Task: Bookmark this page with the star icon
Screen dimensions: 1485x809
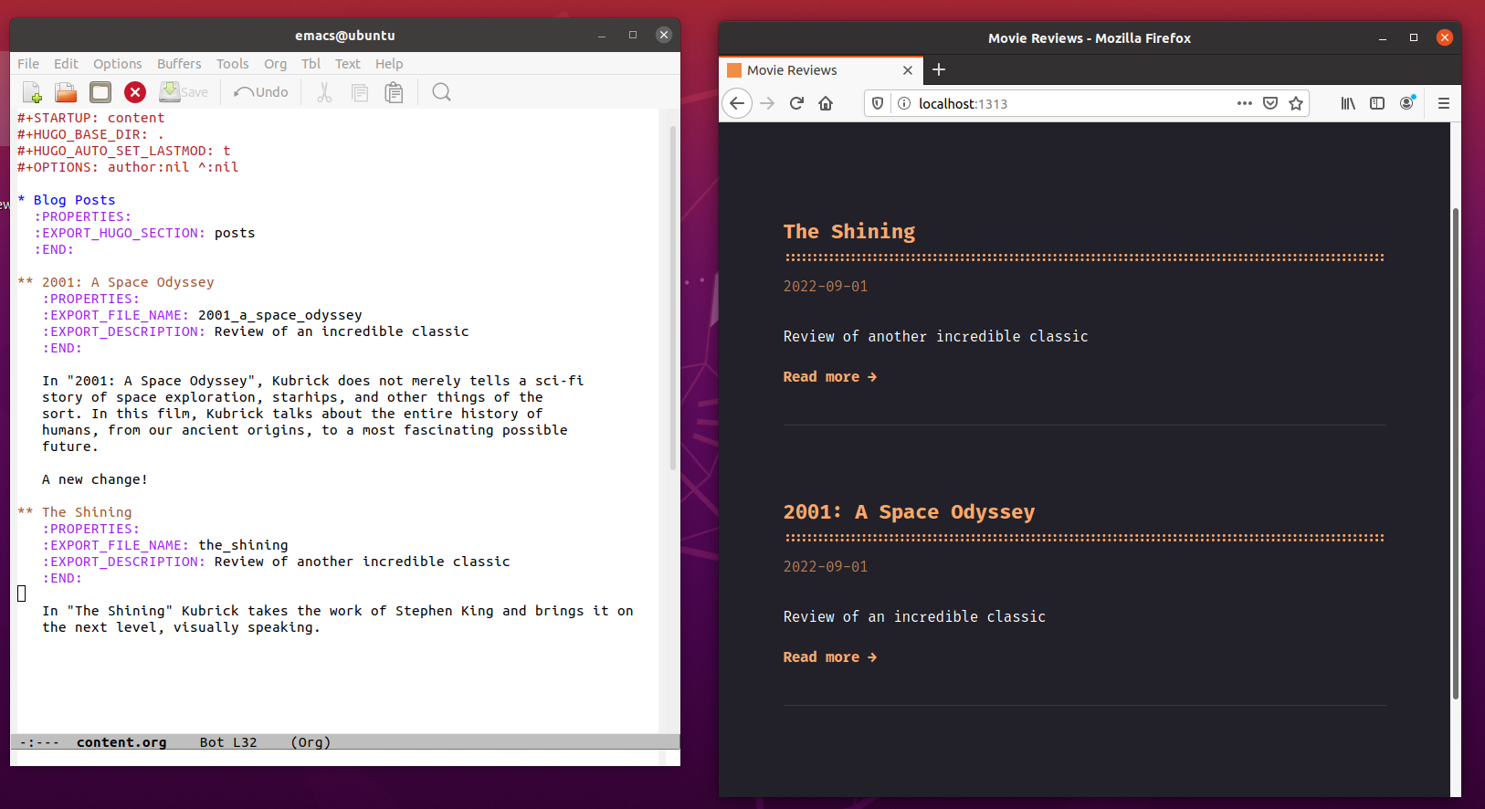Action: point(1296,103)
